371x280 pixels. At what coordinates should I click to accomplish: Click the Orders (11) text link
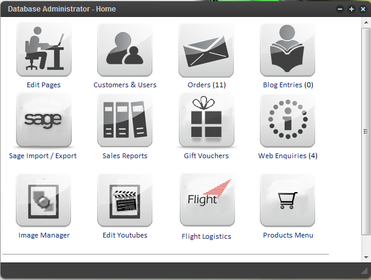tap(206, 85)
